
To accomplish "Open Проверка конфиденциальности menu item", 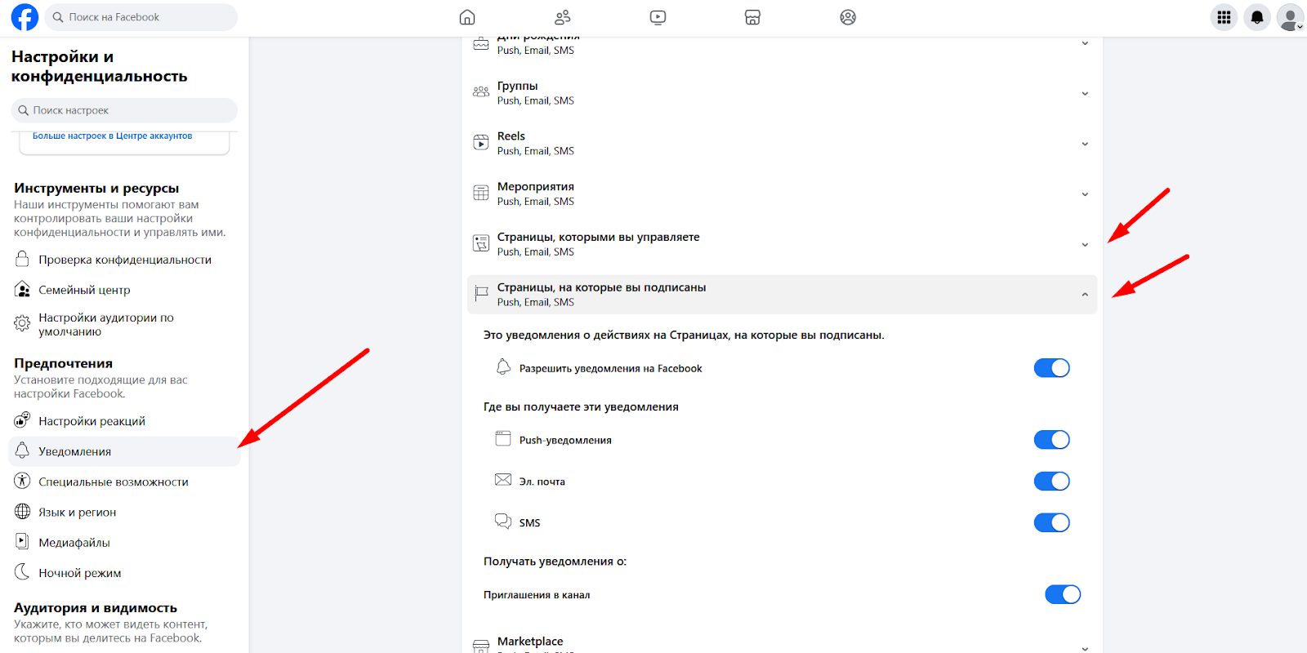I will point(124,260).
